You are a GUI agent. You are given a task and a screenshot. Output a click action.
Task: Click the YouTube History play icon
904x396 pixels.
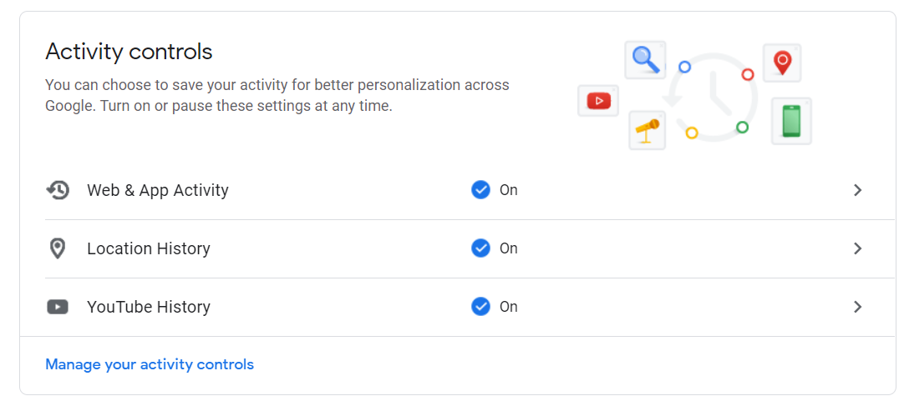click(58, 307)
